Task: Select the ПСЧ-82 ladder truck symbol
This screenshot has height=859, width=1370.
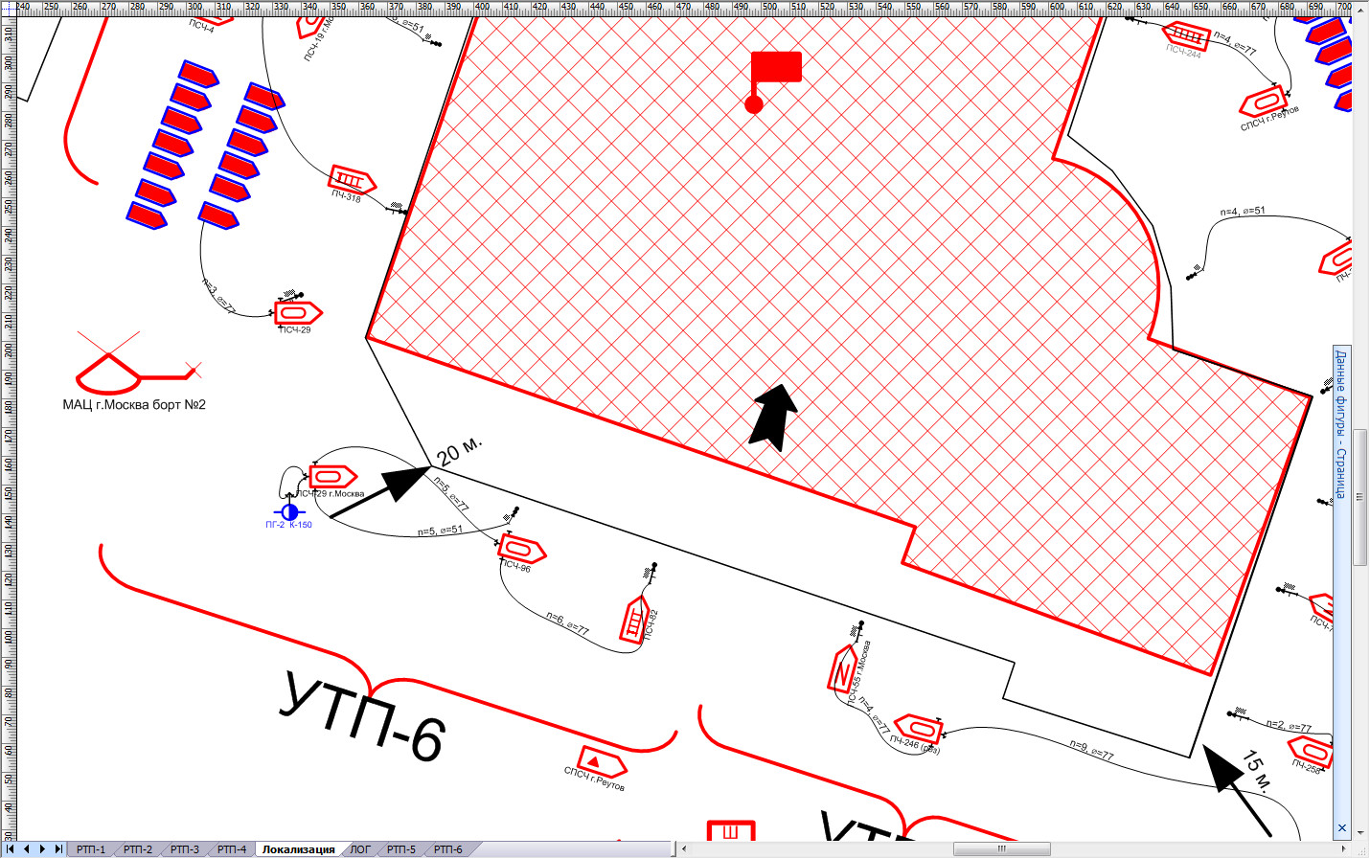Action: click(x=635, y=619)
